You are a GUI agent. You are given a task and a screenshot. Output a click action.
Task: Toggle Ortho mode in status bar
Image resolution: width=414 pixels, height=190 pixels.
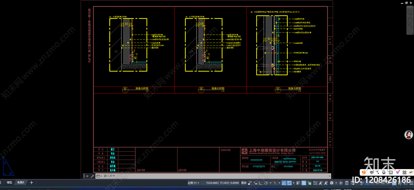(261, 183)
